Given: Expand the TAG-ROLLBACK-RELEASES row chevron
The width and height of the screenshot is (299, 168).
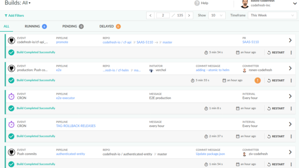Looking at the screenshot, I should (290, 124).
